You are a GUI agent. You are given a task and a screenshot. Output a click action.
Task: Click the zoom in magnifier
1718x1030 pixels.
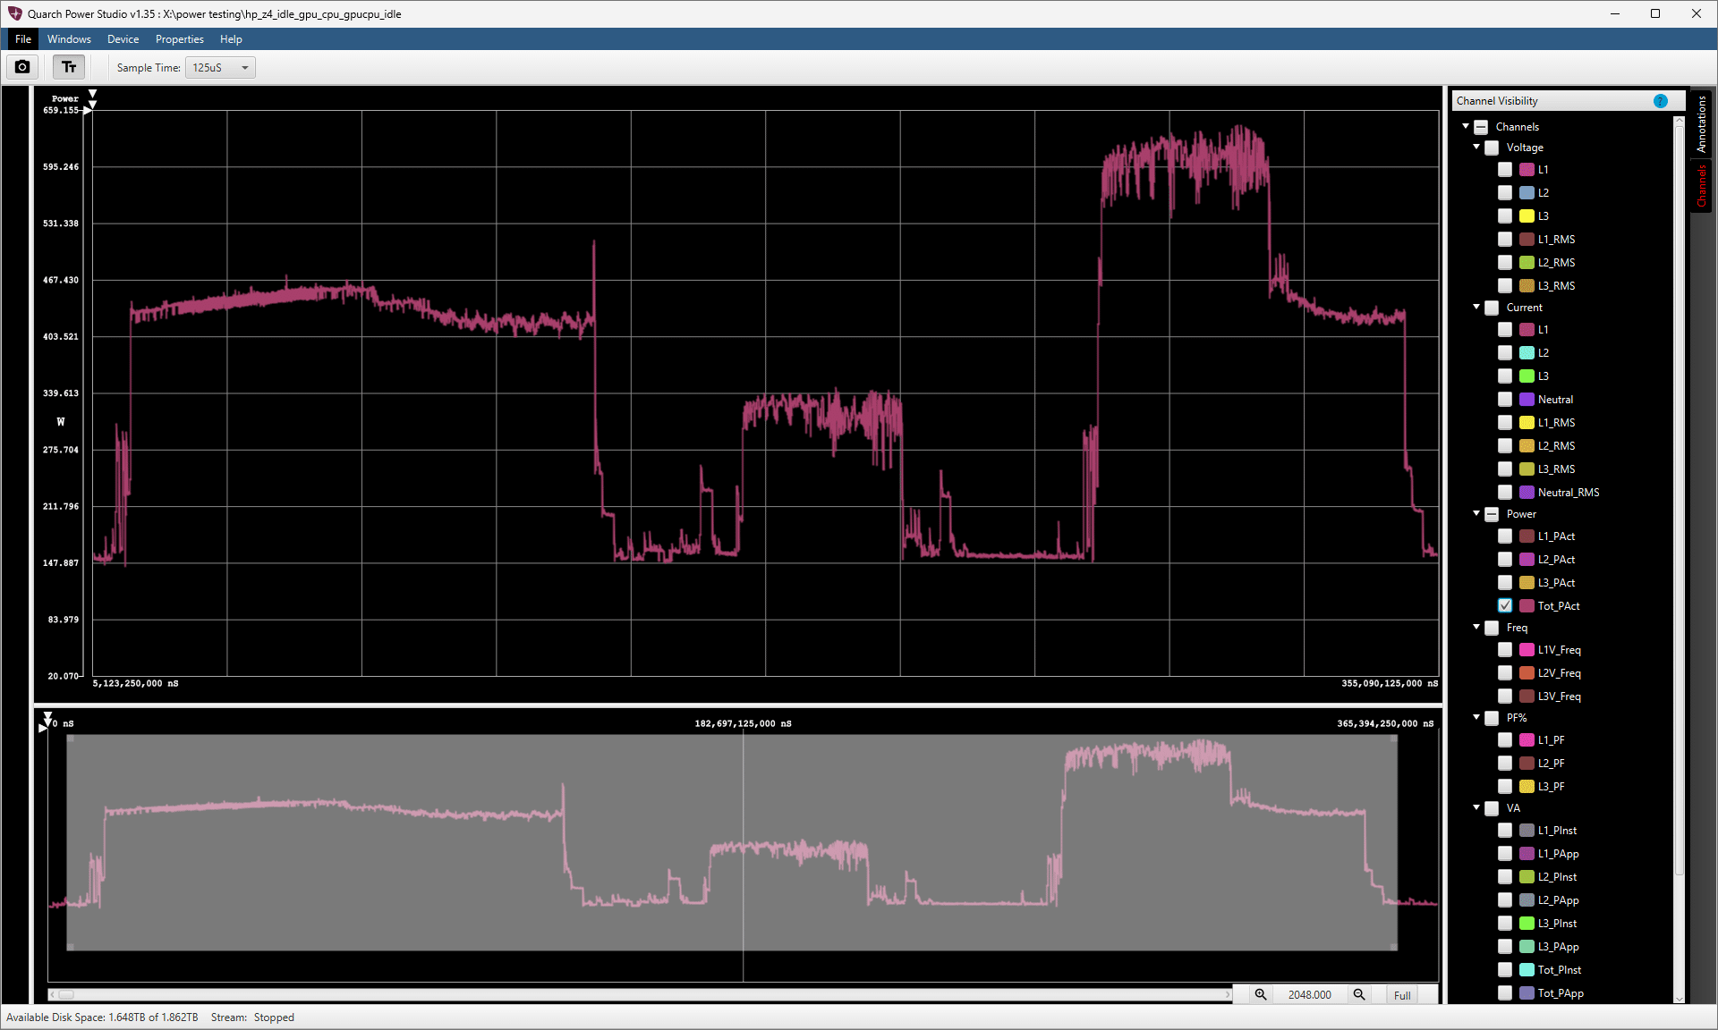(1260, 994)
